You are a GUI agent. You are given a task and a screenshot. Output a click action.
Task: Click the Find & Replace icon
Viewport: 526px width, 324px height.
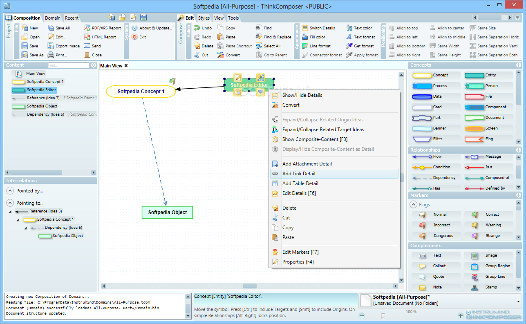259,37
